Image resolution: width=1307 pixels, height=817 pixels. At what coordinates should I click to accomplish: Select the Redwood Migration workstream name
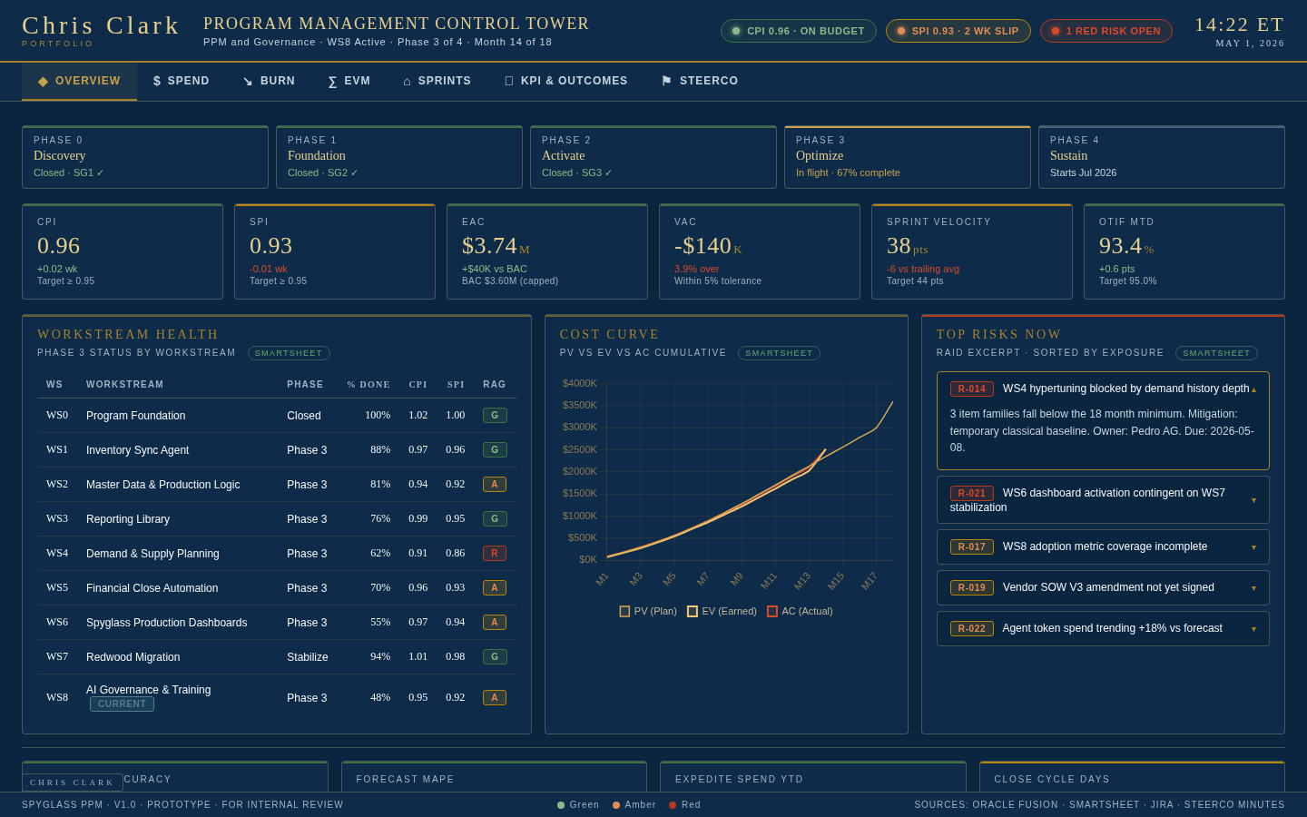click(x=133, y=657)
